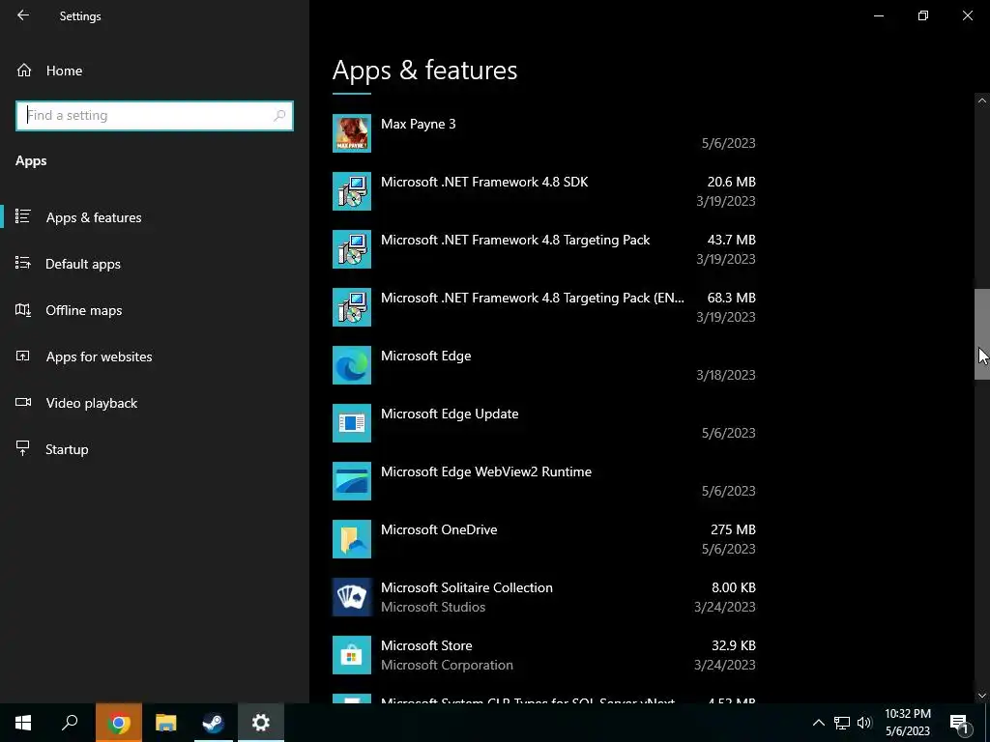Open Offline maps settings page

point(155,310)
